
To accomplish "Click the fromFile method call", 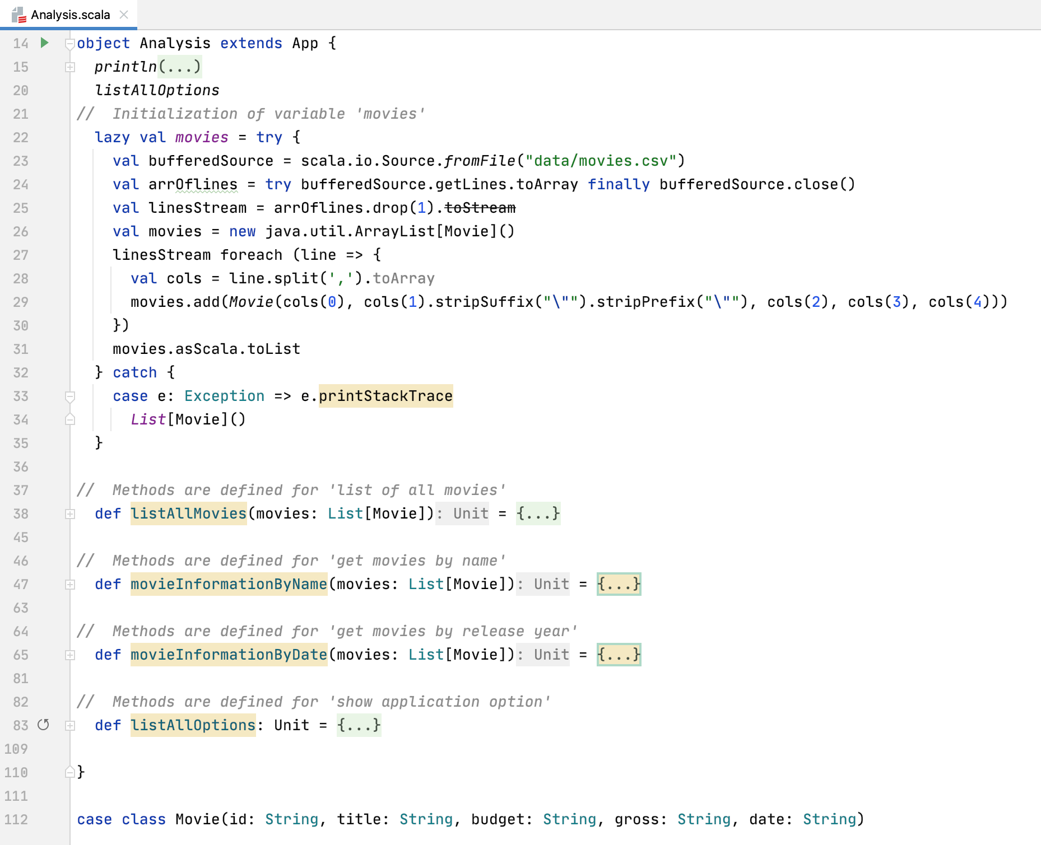I will click(x=480, y=161).
